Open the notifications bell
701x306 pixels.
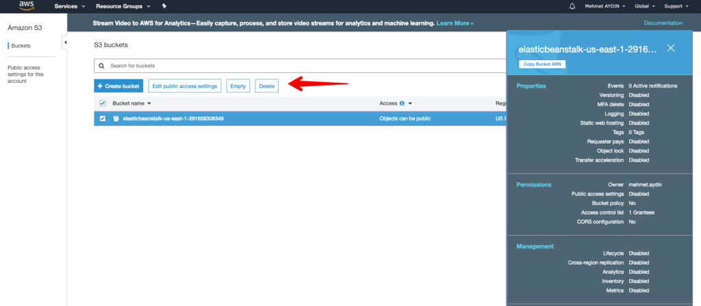click(x=572, y=6)
